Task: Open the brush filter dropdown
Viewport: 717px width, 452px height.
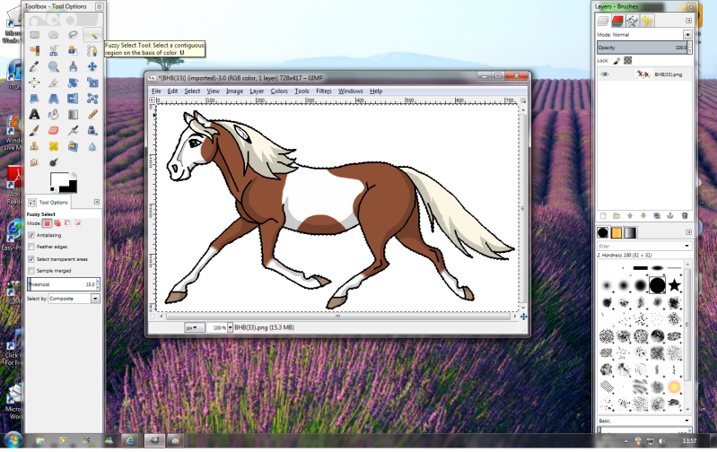Action: tap(686, 246)
